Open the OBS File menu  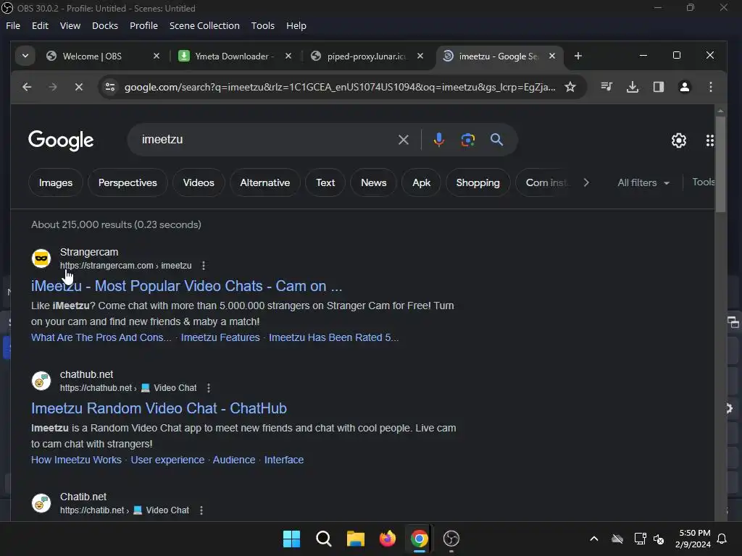13,25
